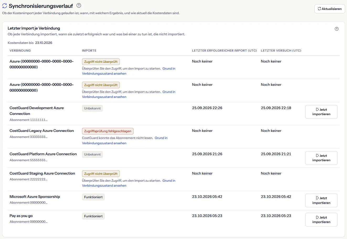Select the LETZTER ERFOLGREICHER IMPORT (UTC) header
Image resolution: width=347 pixels, height=239 pixels.
pyautogui.click(x=225, y=51)
